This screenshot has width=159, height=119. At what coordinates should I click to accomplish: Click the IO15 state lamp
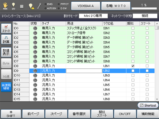(x=35, y=99)
